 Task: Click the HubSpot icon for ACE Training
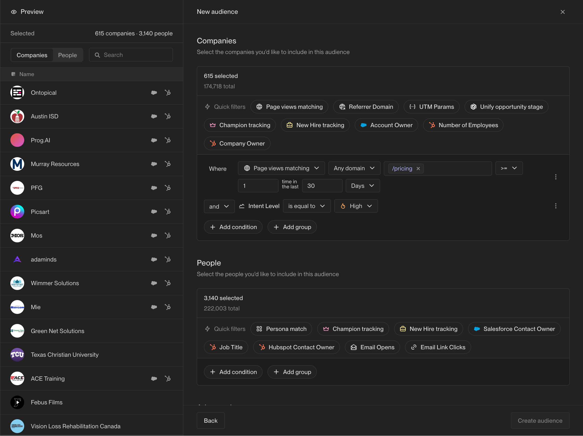pyautogui.click(x=168, y=379)
